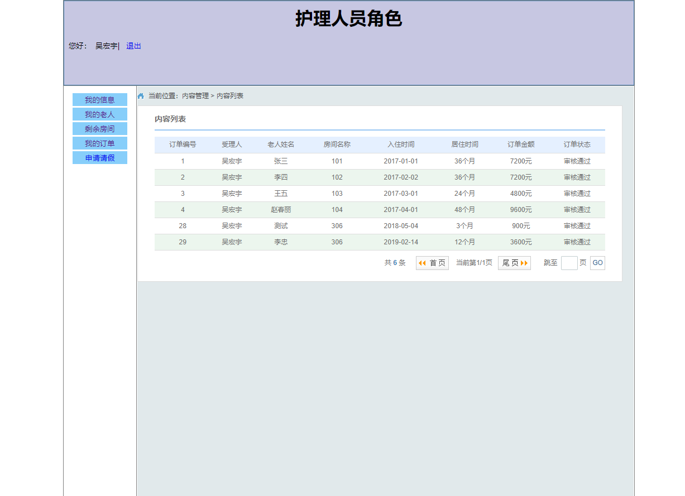Click 退出 to log out

pos(133,46)
